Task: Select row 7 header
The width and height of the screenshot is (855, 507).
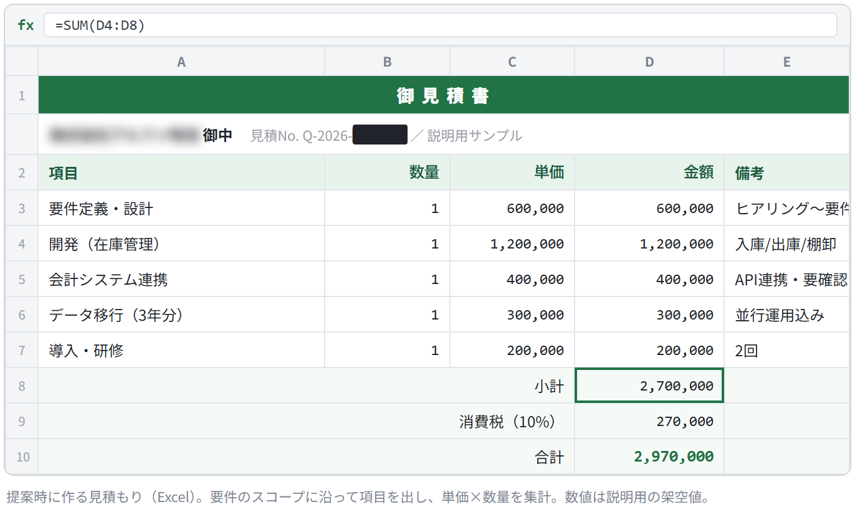Action: (x=22, y=350)
